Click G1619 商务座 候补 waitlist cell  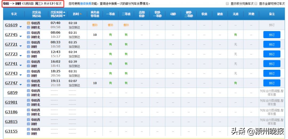point(95,25)
